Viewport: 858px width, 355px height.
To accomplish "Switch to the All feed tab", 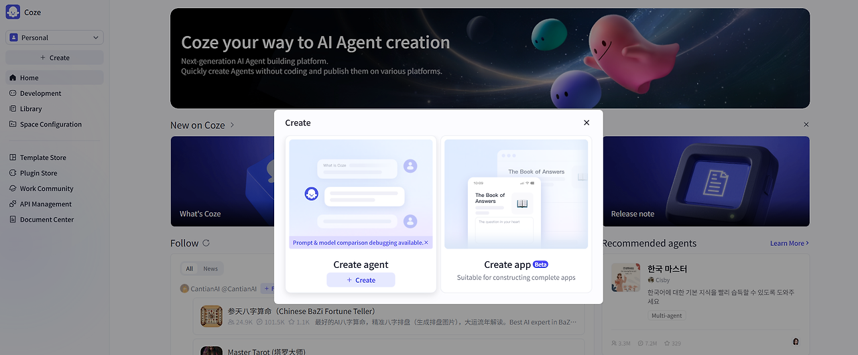I will [x=189, y=269].
